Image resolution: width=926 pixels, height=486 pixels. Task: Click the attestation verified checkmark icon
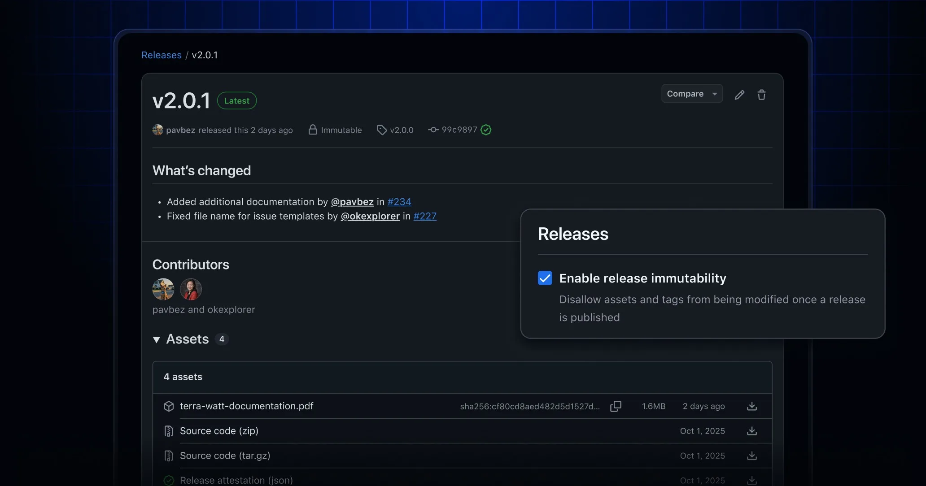coord(169,480)
